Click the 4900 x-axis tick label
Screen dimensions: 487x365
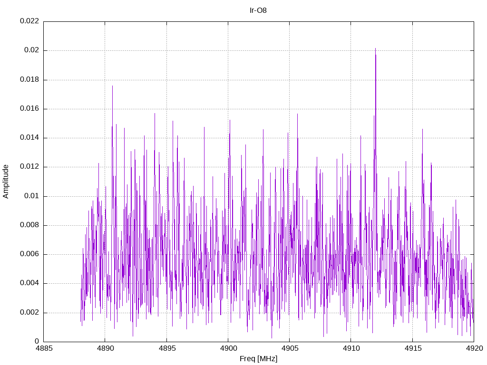tap(228, 348)
